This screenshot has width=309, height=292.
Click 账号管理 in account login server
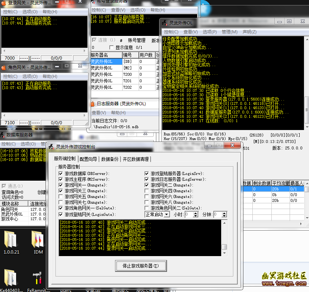[x=137, y=40]
